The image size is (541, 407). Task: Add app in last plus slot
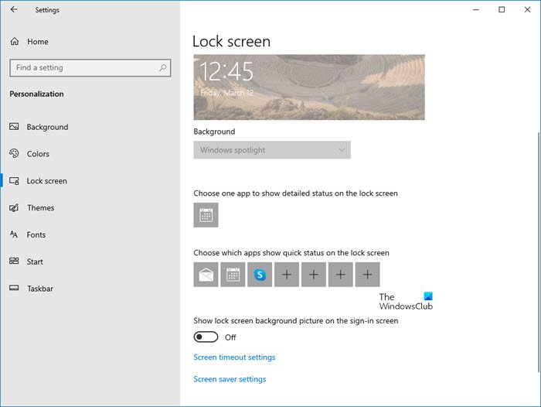pos(367,275)
